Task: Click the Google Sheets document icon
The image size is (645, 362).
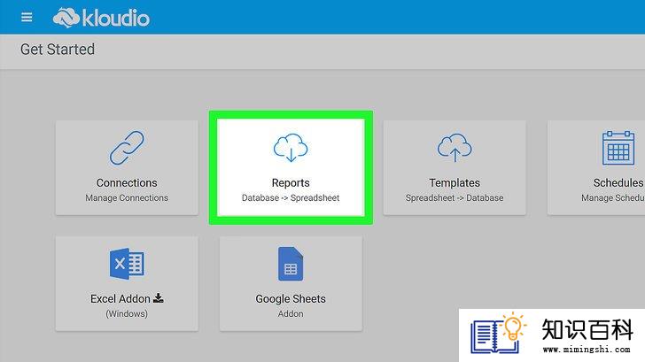Action: tap(291, 264)
